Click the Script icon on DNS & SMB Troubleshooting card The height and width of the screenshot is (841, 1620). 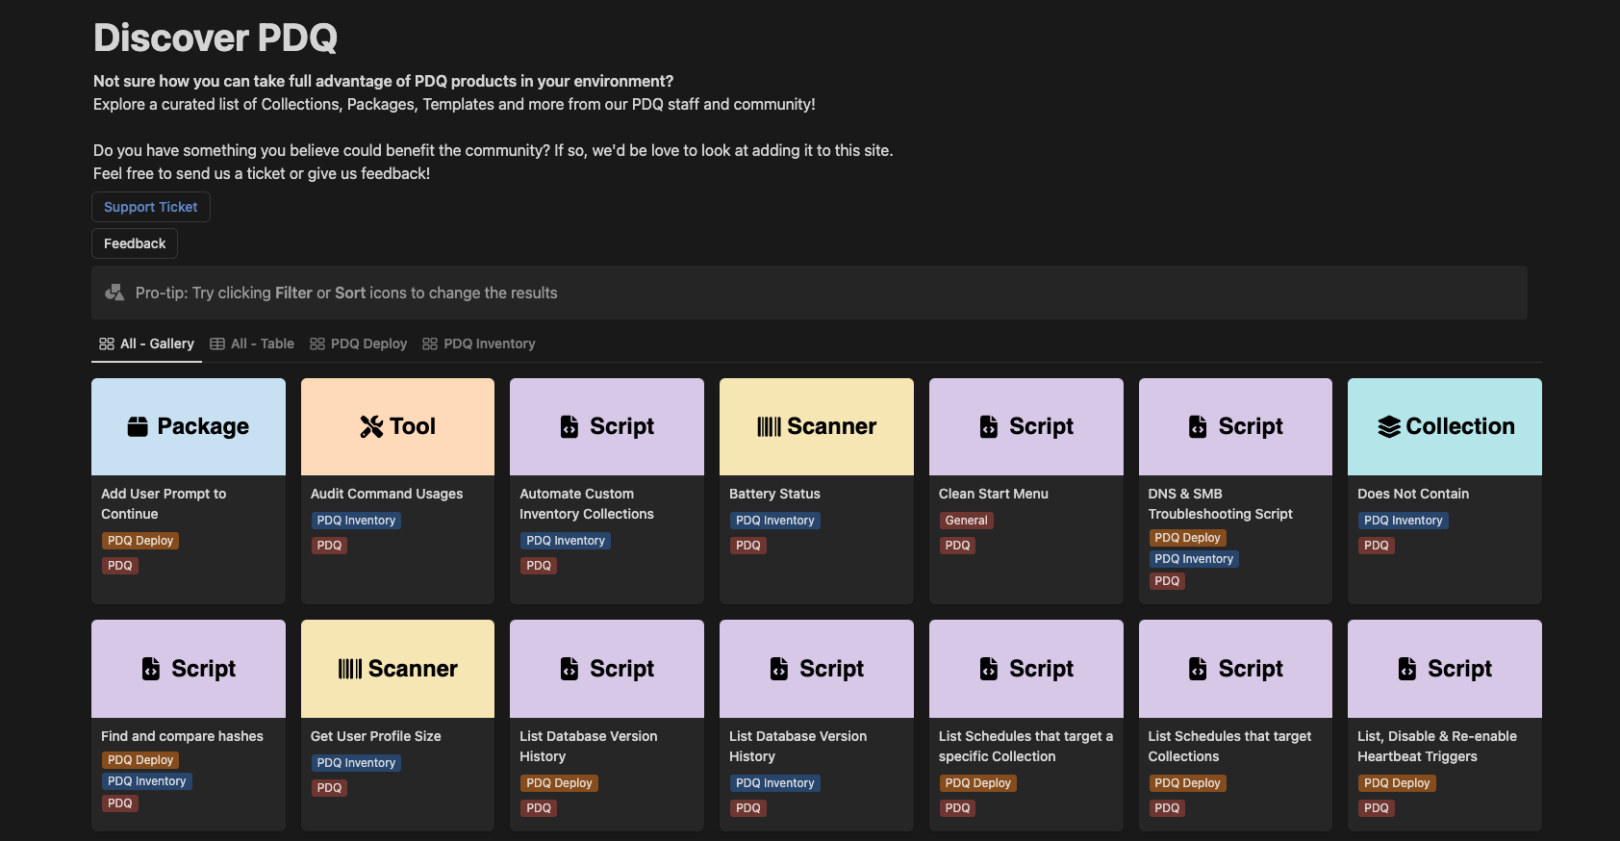tap(1198, 426)
